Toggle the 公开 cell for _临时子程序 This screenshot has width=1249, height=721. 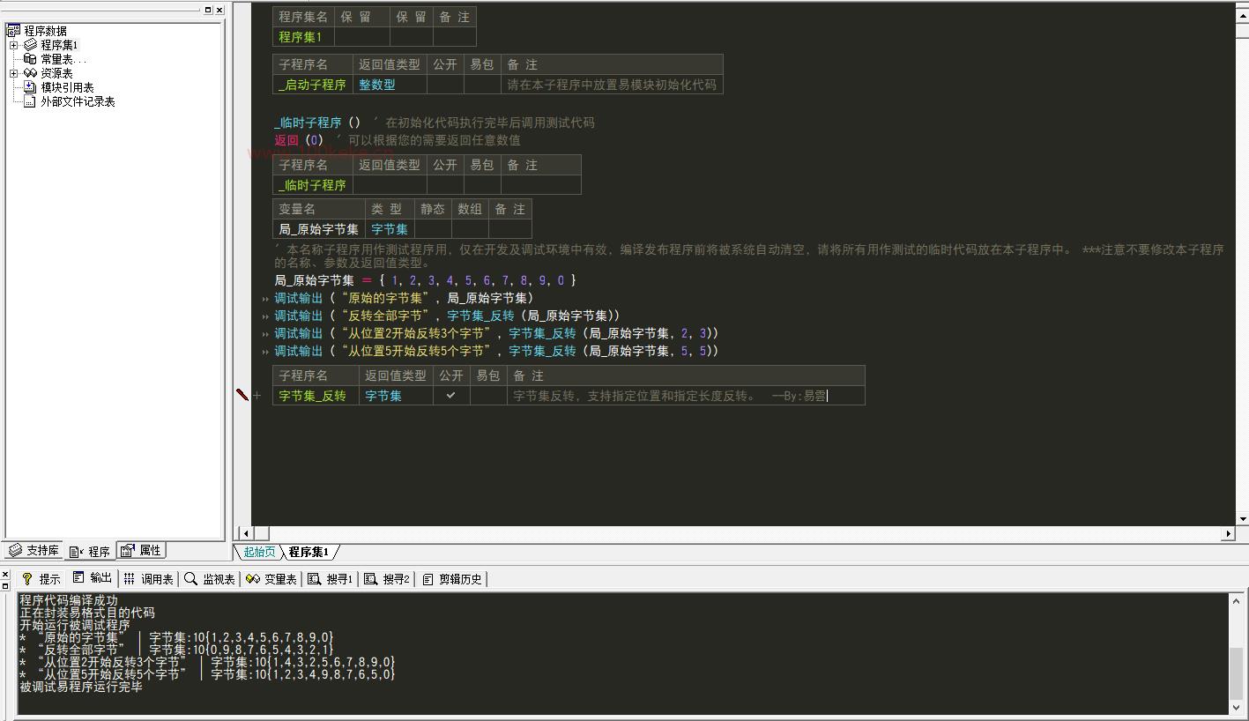click(445, 185)
